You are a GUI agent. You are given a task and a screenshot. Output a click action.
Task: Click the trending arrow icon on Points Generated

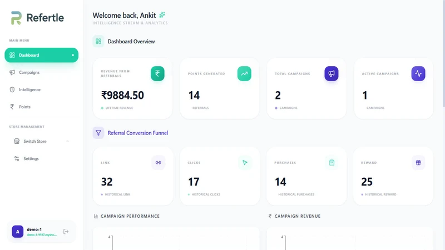tap(244, 73)
